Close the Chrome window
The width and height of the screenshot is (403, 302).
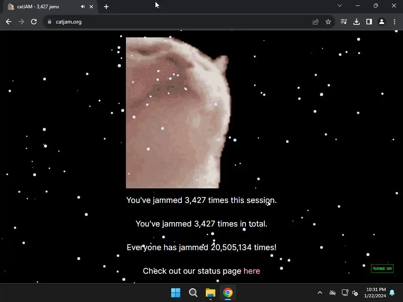point(394,6)
